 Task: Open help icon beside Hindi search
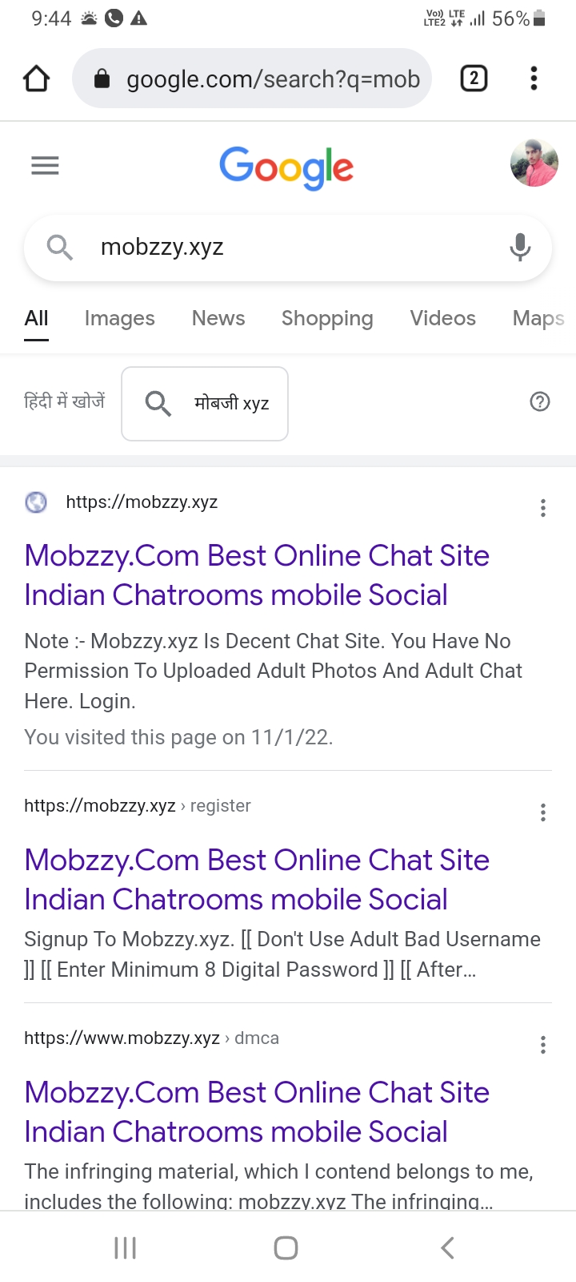[x=540, y=401]
